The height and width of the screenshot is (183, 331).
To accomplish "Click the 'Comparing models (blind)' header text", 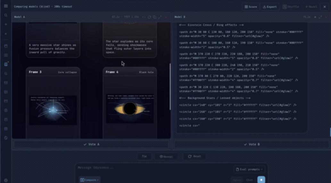I will pyautogui.click(x=43, y=6).
